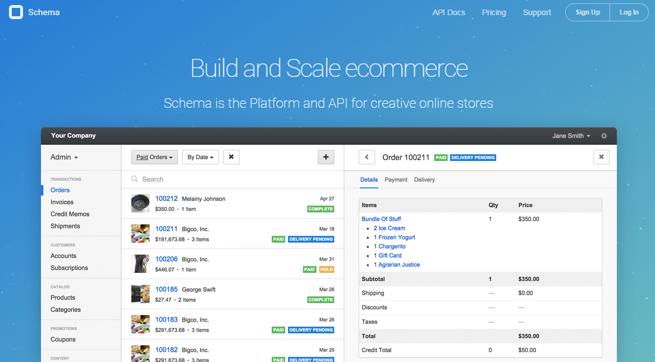
Task: Switch to the Delivery tab
Action: pyautogui.click(x=424, y=180)
